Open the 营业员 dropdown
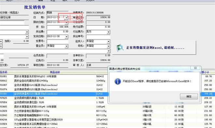 [66, 46]
